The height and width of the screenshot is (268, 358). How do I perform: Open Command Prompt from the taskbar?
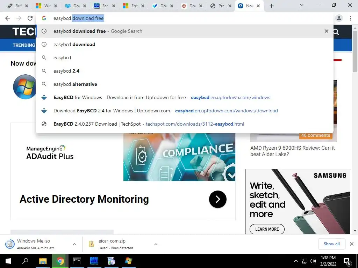coord(77,261)
